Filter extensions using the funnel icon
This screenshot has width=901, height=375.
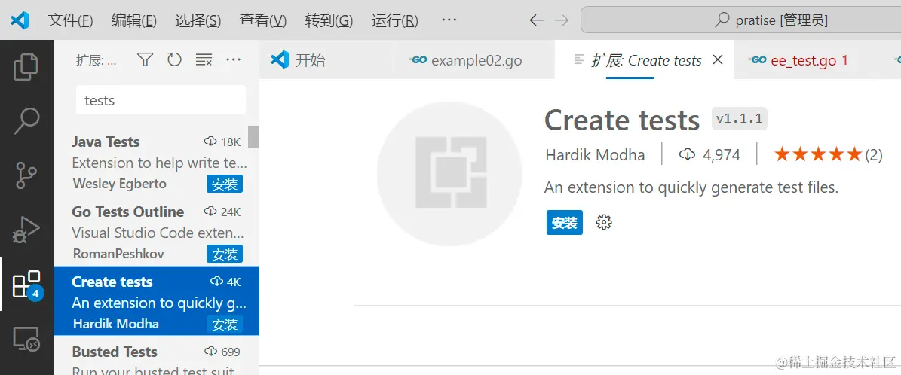click(146, 59)
